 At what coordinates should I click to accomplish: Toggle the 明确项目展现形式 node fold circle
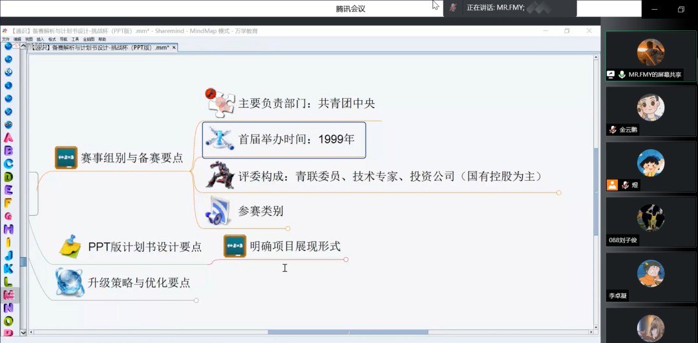pos(346,260)
